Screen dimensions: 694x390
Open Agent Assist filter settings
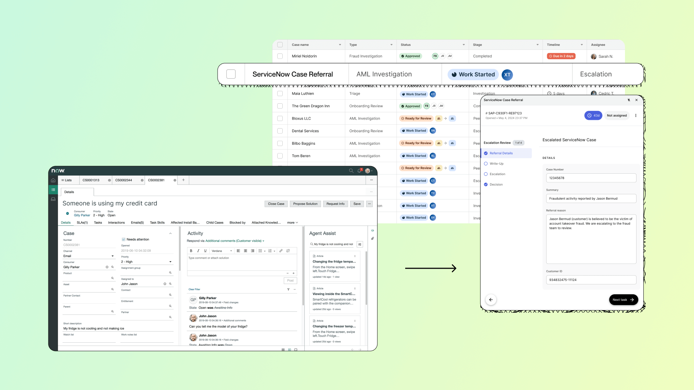tap(360, 244)
